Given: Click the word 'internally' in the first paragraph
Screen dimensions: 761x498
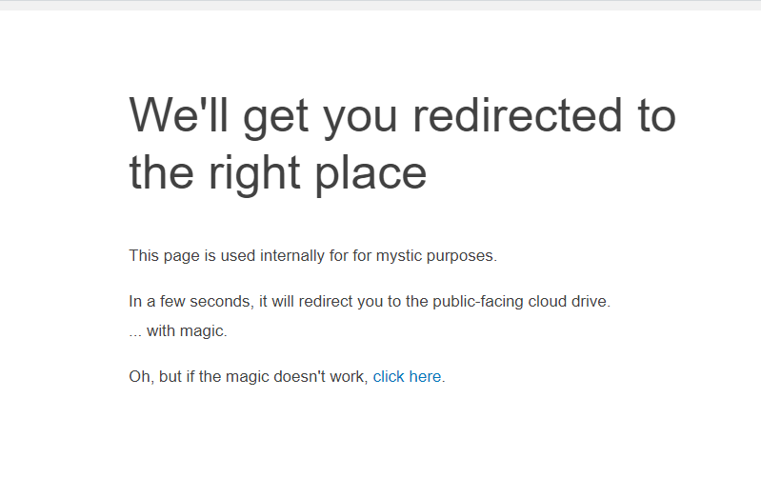Looking at the screenshot, I should coord(292,256).
